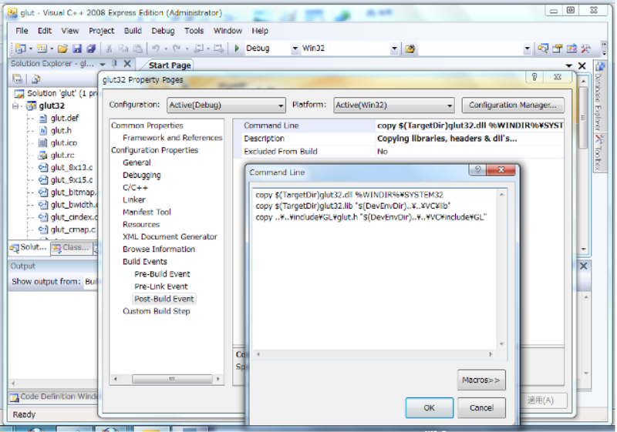Click OK in the Command Line dialog

click(x=429, y=408)
